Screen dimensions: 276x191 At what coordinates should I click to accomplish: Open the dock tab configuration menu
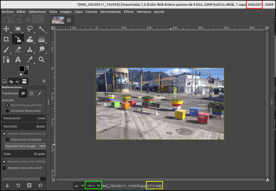[44, 81]
